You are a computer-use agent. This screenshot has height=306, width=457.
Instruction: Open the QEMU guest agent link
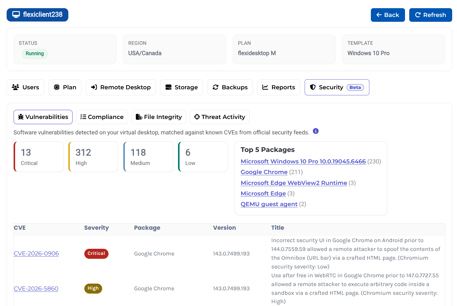[269, 204]
